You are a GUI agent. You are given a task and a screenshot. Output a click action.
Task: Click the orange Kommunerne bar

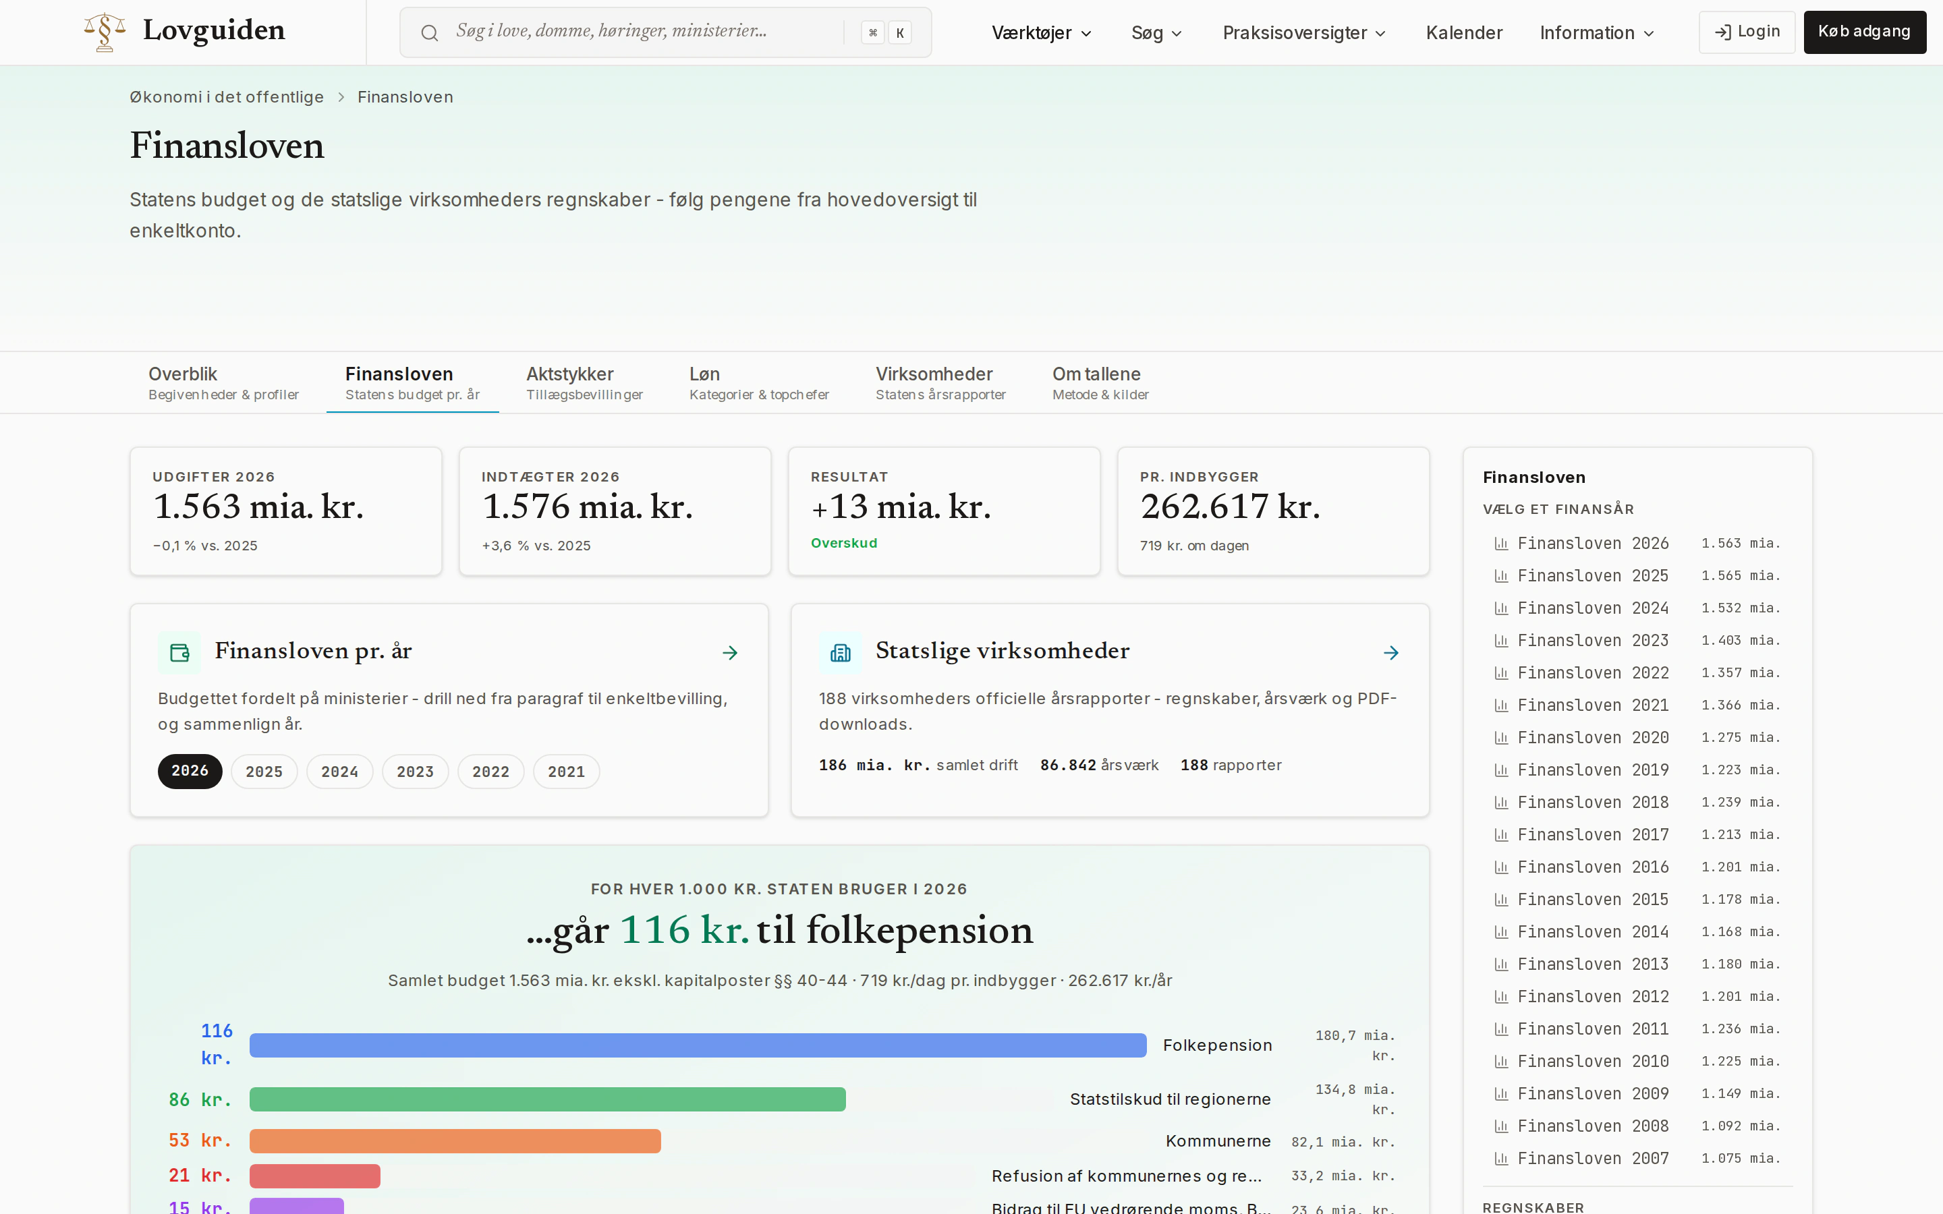coord(455,1141)
